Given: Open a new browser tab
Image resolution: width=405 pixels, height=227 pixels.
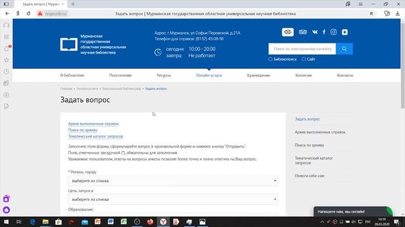Looking at the screenshot, I should 73,4.
